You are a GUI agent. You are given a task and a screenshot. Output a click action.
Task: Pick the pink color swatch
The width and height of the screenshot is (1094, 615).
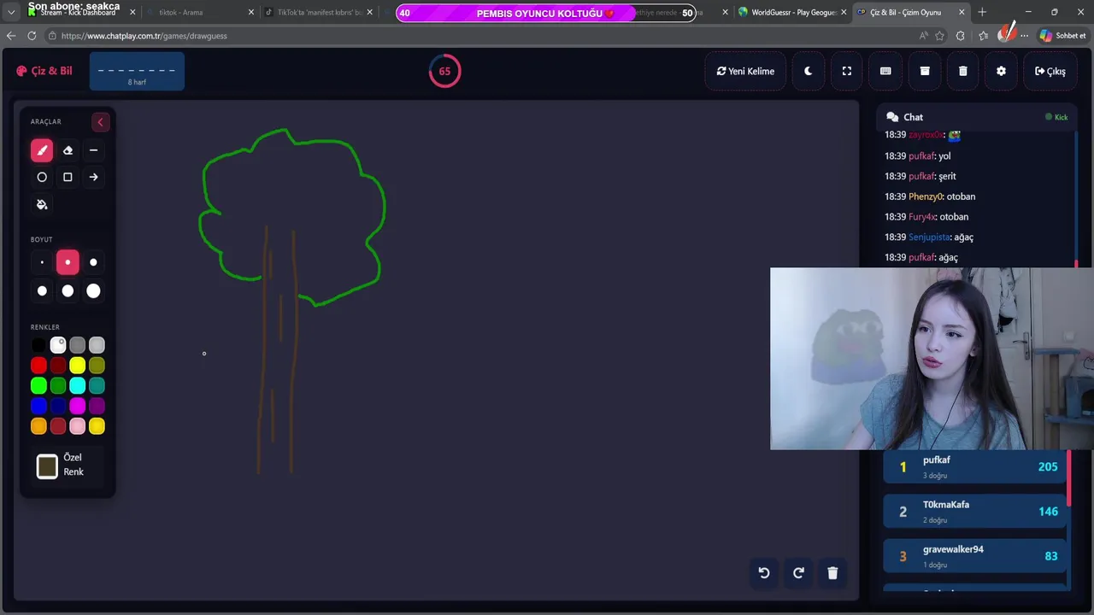78,426
